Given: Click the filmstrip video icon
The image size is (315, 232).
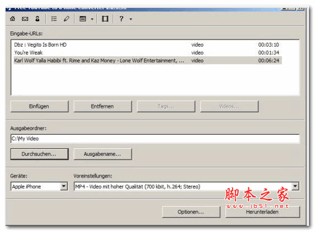Looking at the screenshot, I should [x=105, y=19].
